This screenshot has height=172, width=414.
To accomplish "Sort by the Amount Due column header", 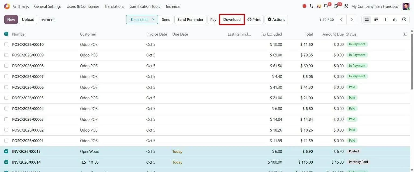I will (333, 34).
